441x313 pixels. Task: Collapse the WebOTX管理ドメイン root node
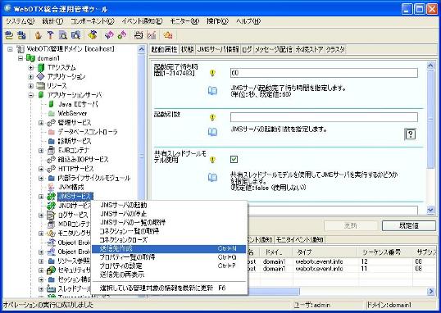coord(10,49)
